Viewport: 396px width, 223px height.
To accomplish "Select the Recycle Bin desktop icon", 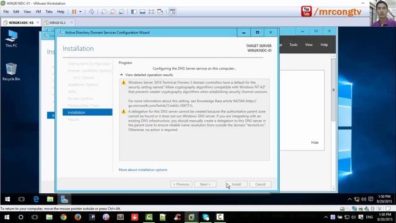I will (11, 72).
